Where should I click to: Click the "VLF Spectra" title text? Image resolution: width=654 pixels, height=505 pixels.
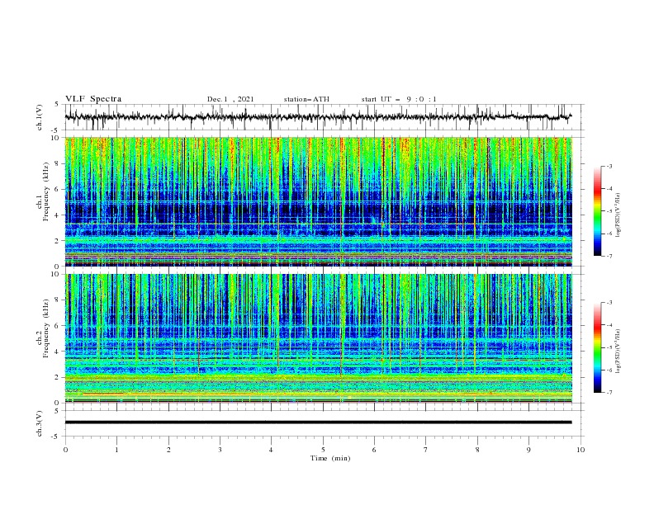coord(93,99)
